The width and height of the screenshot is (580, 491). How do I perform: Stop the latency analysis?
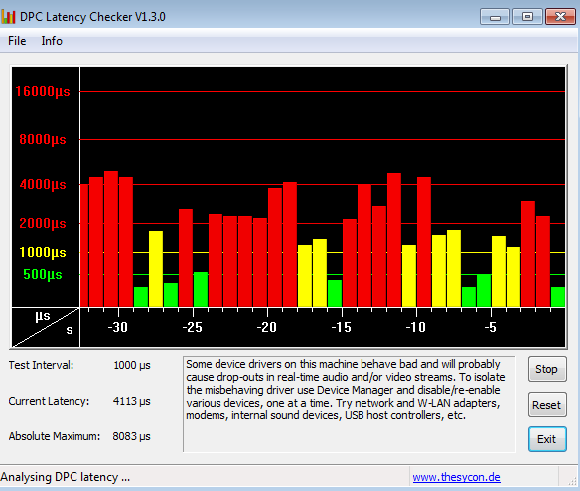(x=547, y=369)
